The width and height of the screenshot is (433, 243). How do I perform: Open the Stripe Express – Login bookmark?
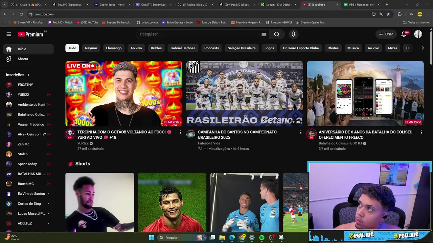177,23
